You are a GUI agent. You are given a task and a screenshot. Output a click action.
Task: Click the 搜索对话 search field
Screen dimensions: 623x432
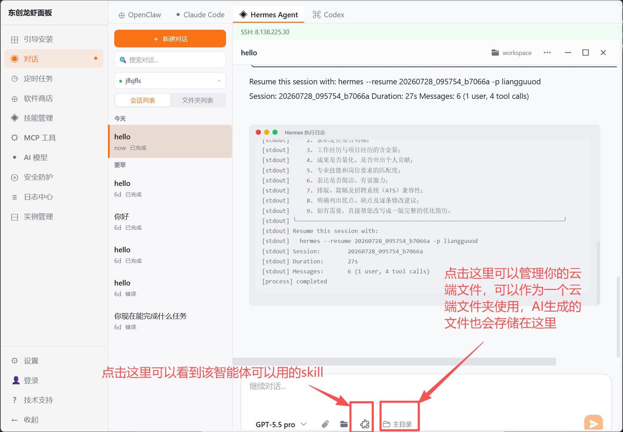click(170, 60)
